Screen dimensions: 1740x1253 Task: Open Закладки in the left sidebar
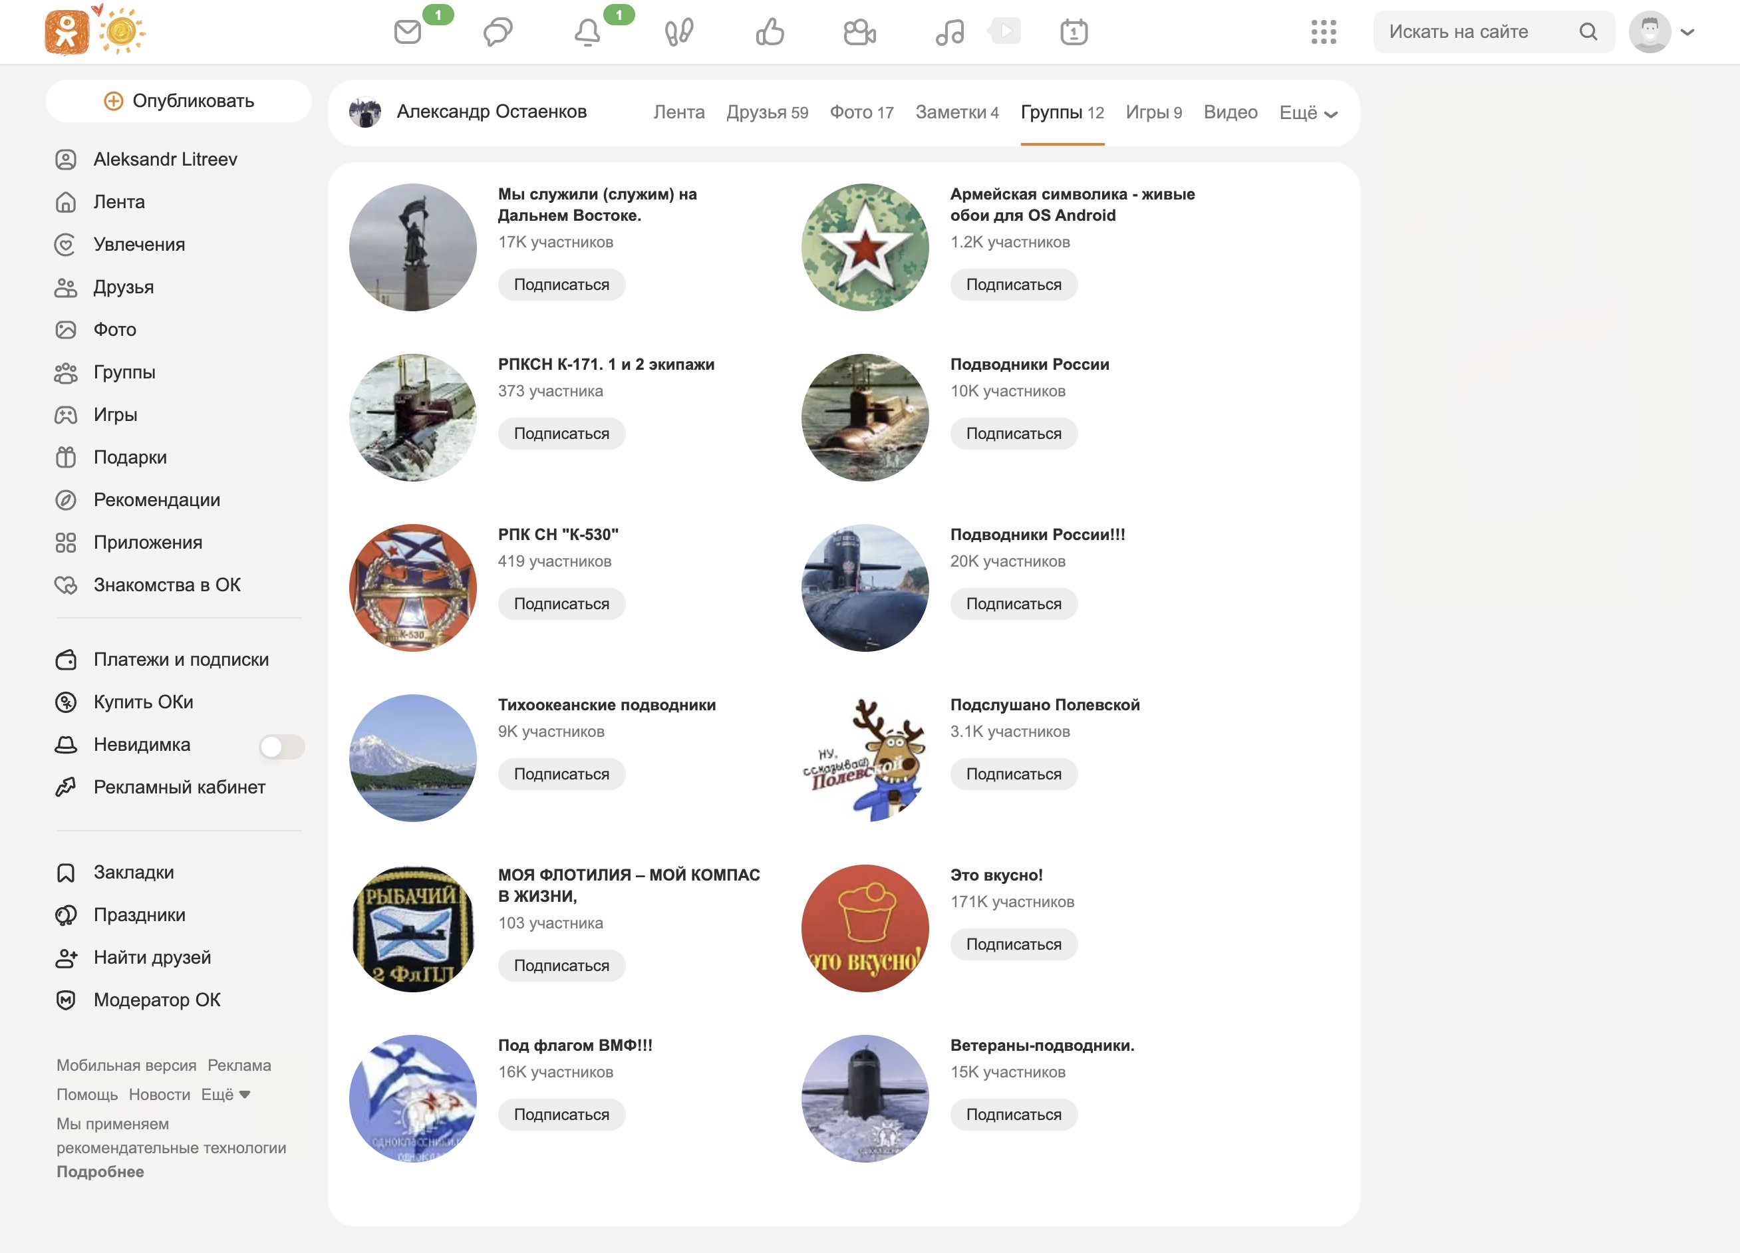click(x=134, y=873)
